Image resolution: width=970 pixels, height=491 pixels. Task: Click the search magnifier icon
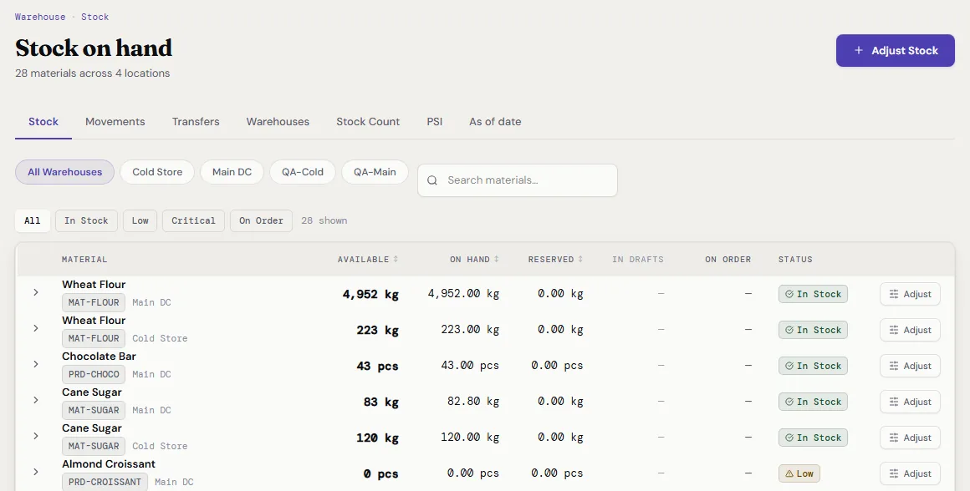pos(432,180)
